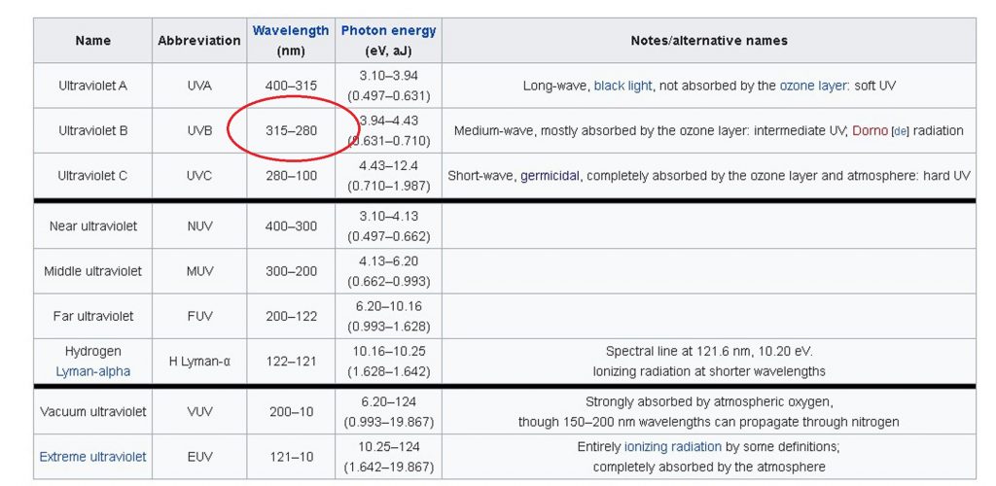The height and width of the screenshot is (486, 996).
Task: Open the germicidal link
Action: [x=551, y=176]
